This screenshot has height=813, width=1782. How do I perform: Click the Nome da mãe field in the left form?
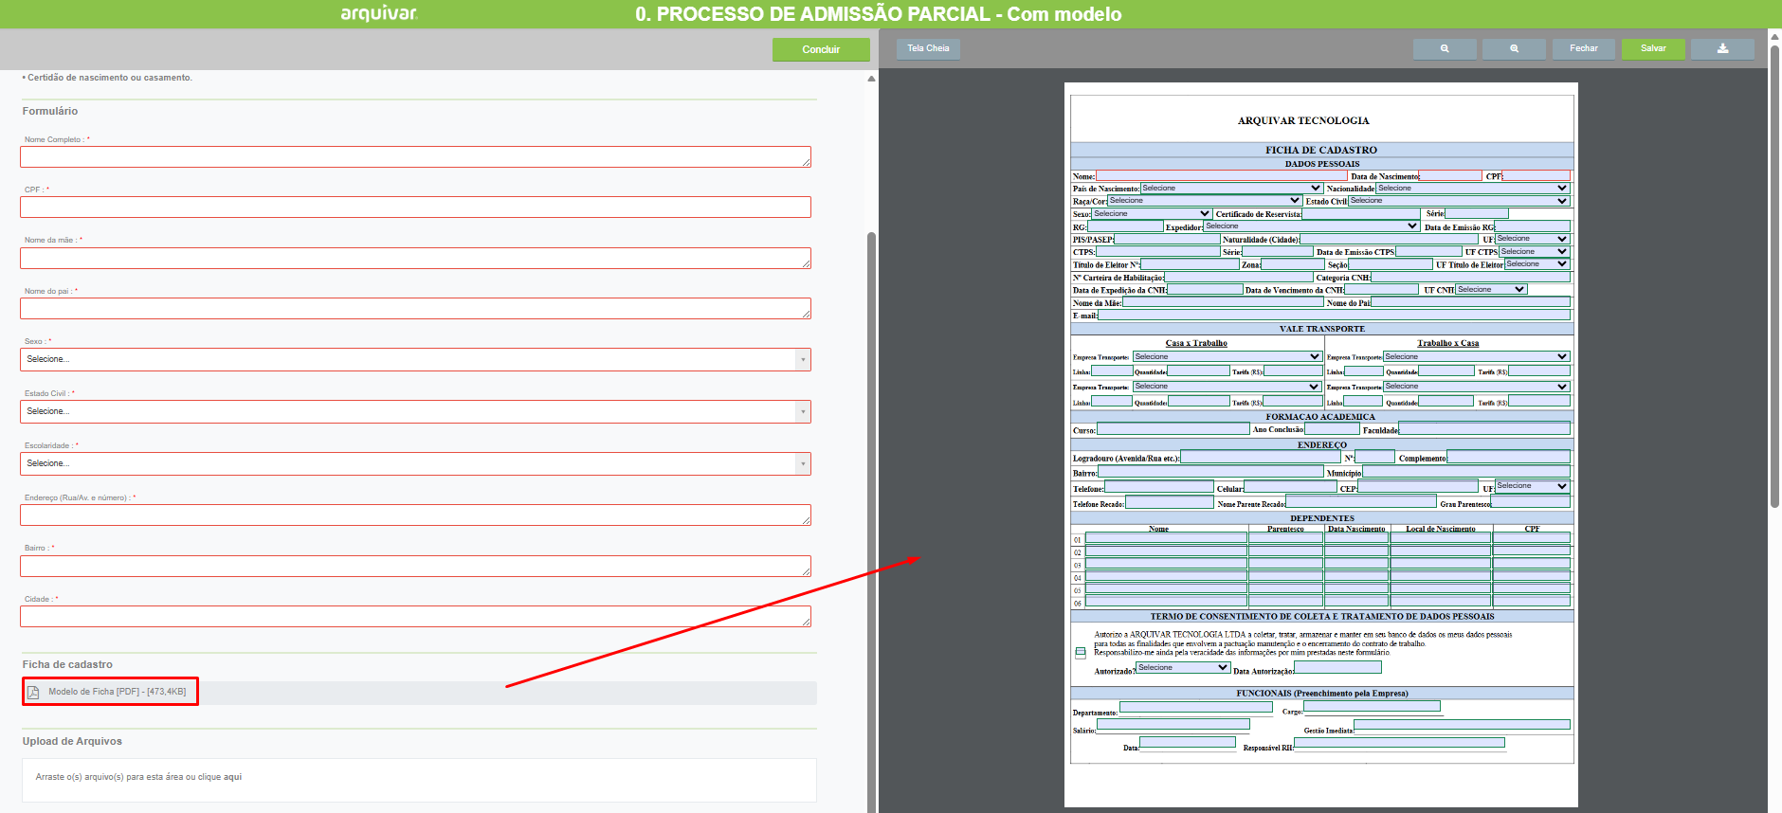(x=415, y=259)
